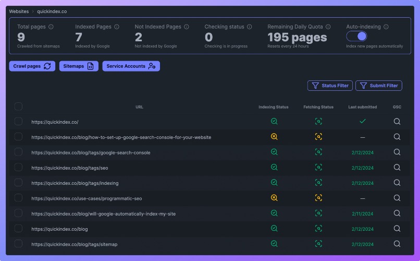Check the box for blog/tags/indexing row

[x=18, y=182]
